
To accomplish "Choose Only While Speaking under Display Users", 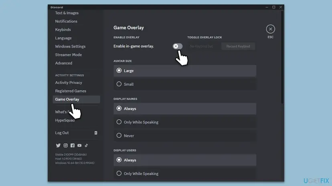I will pos(185,174).
